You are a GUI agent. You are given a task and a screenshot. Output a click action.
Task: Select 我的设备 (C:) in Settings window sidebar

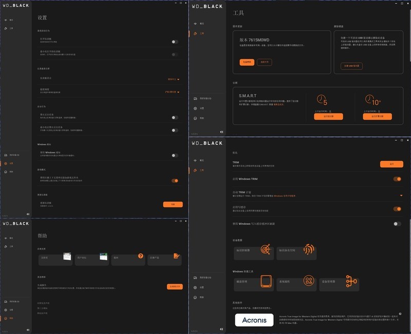[x=12, y=155]
